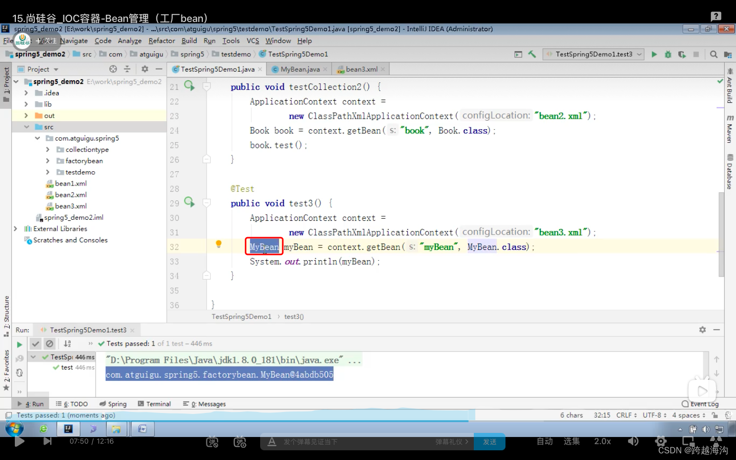Switch to the MyBean.java tab
Screen dimensions: 736x460
300,69
